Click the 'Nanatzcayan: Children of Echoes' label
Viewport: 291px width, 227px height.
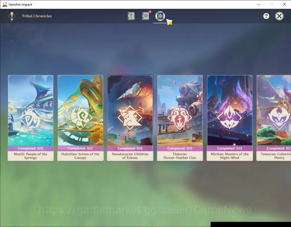coord(130,156)
